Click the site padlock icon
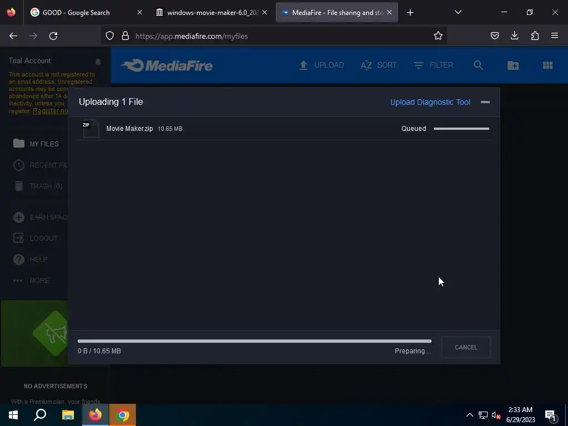The image size is (568, 426). pyautogui.click(x=125, y=36)
